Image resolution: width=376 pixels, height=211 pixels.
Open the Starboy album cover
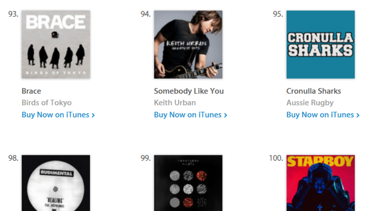coord(320,183)
